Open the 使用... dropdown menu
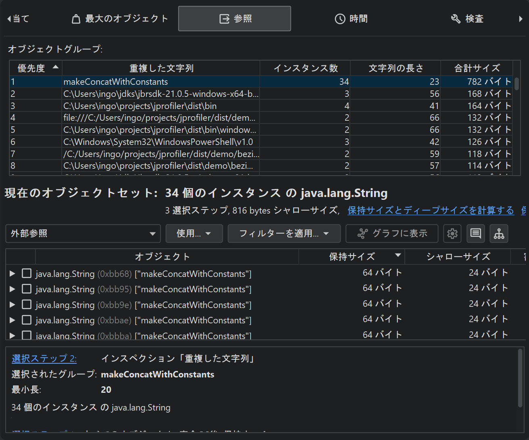The image size is (529, 440). coord(194,234)
